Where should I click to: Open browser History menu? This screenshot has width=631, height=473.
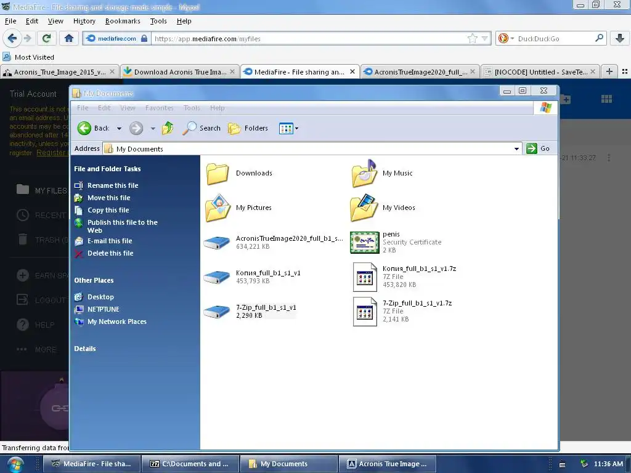click(84, 21)
